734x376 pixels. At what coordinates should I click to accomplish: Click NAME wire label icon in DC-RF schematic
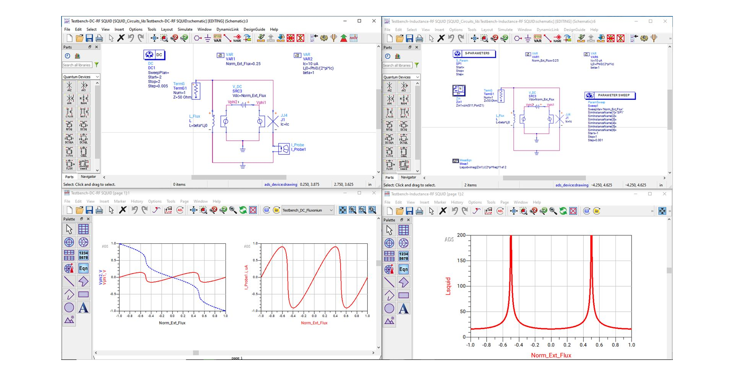[237, 38]
